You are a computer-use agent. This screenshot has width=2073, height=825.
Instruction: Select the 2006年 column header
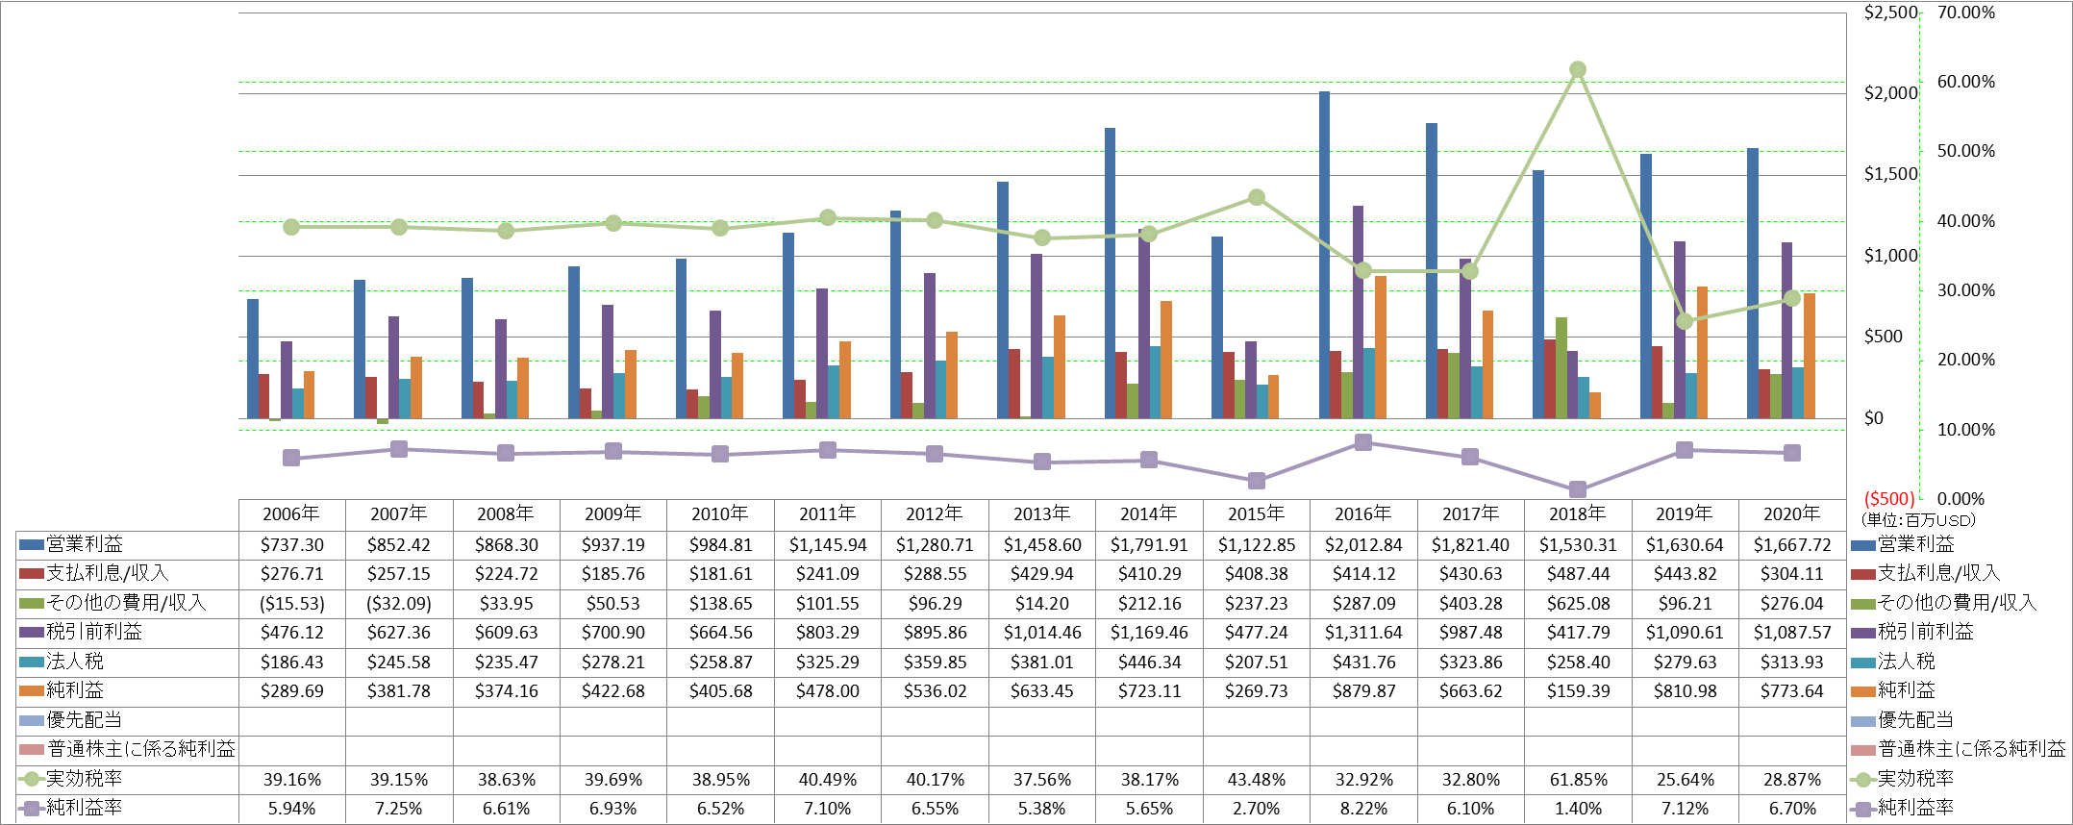[x=291, y=513]
